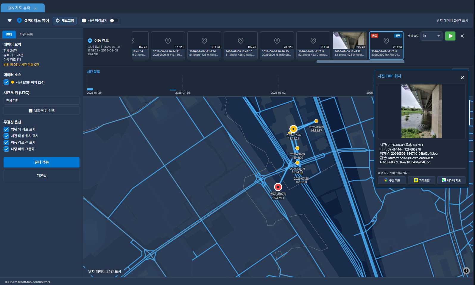Image resolution: width=475 pixels, height=285 pixels.
Task: Click the red end marker on map
Action: [x=278, y=187]
